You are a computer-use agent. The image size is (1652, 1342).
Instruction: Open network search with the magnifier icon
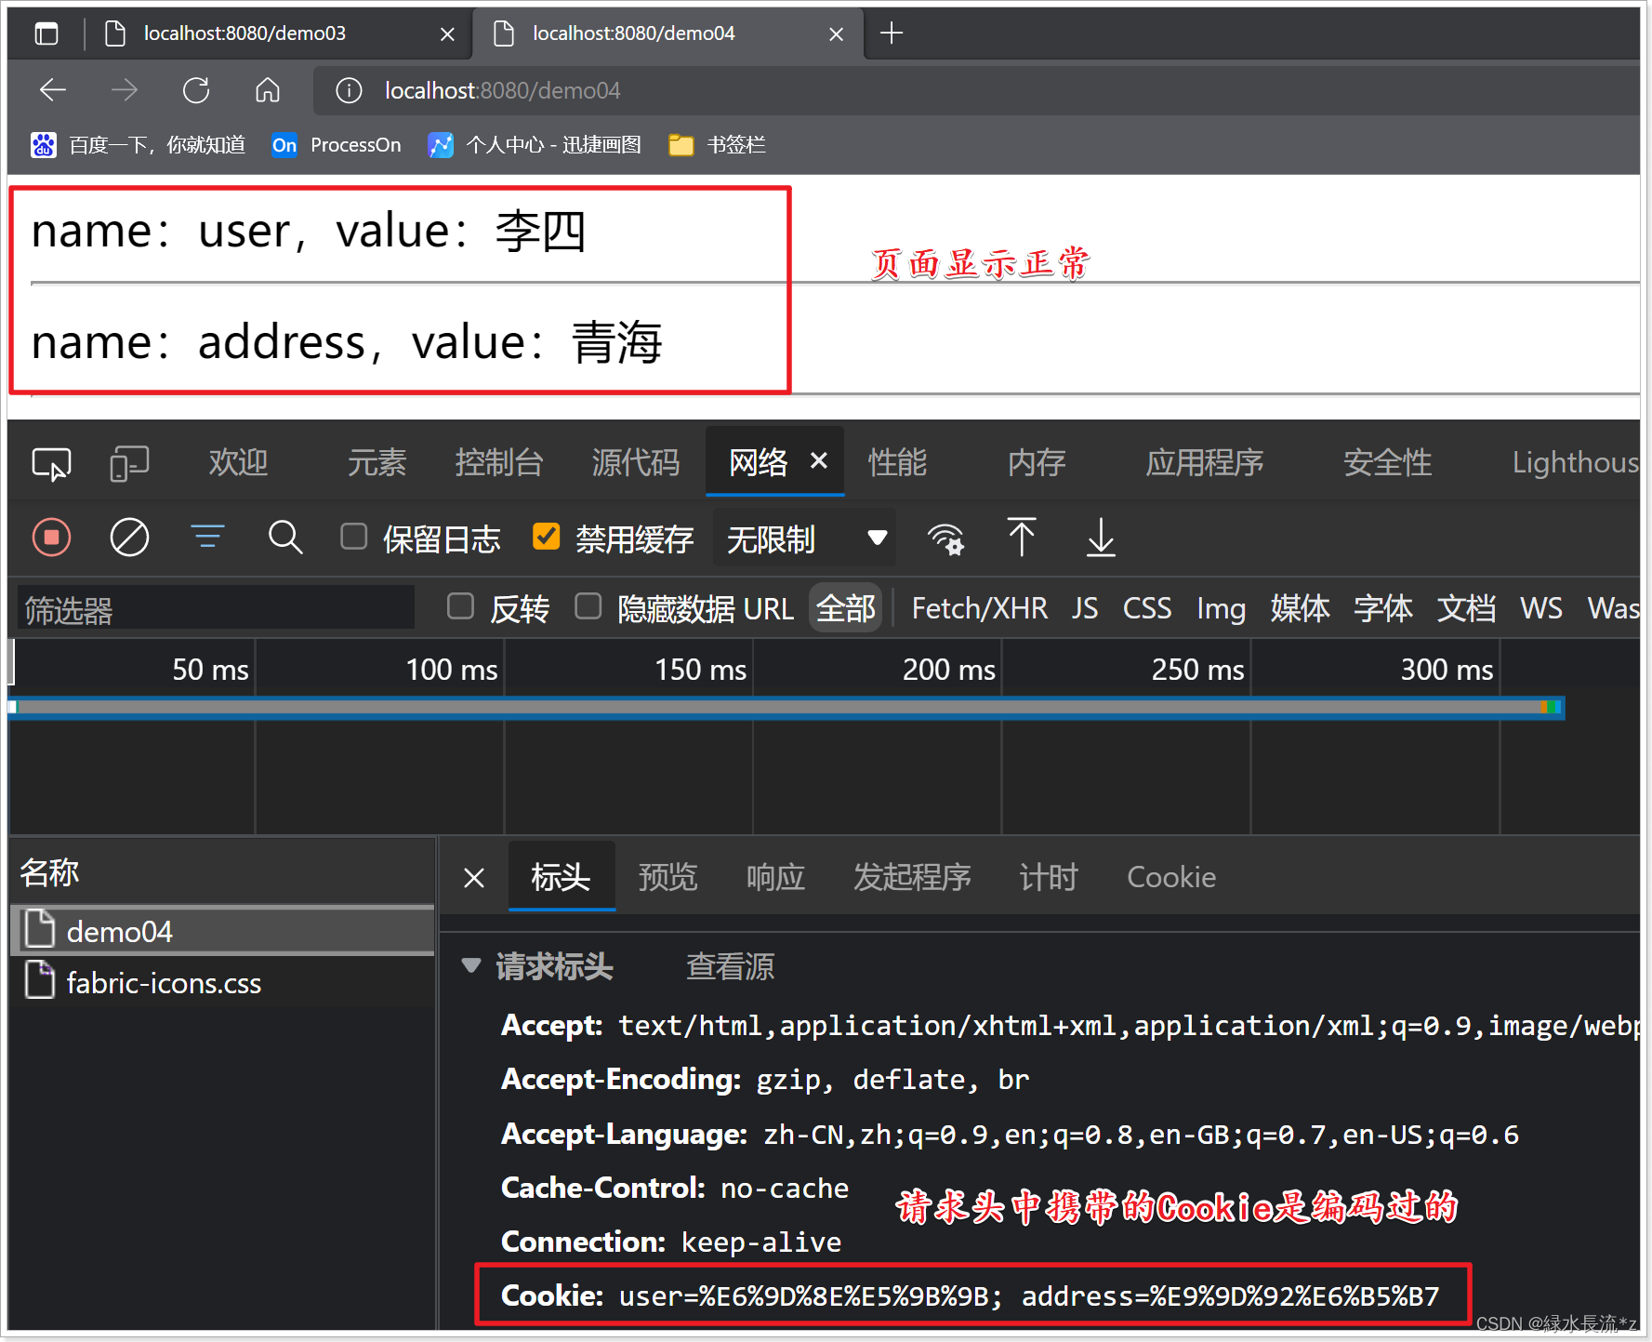tap(285, 538)
